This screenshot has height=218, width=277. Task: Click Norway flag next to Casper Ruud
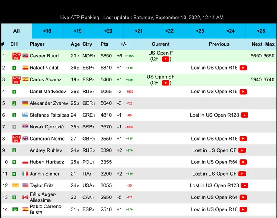tap(25, 56)
